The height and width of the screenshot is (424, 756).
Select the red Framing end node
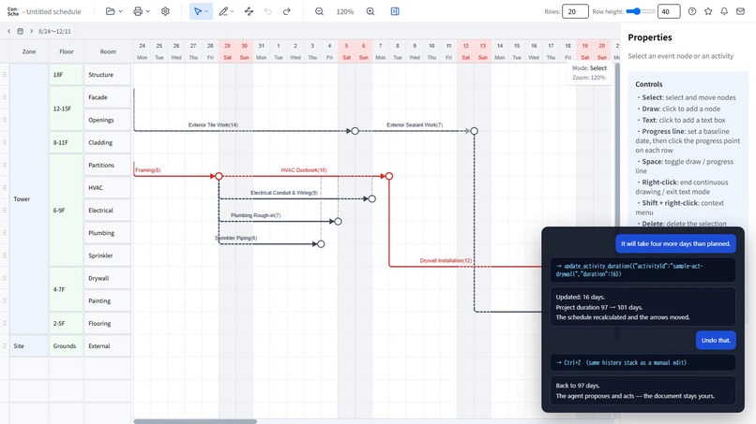(x=219, y=176)
